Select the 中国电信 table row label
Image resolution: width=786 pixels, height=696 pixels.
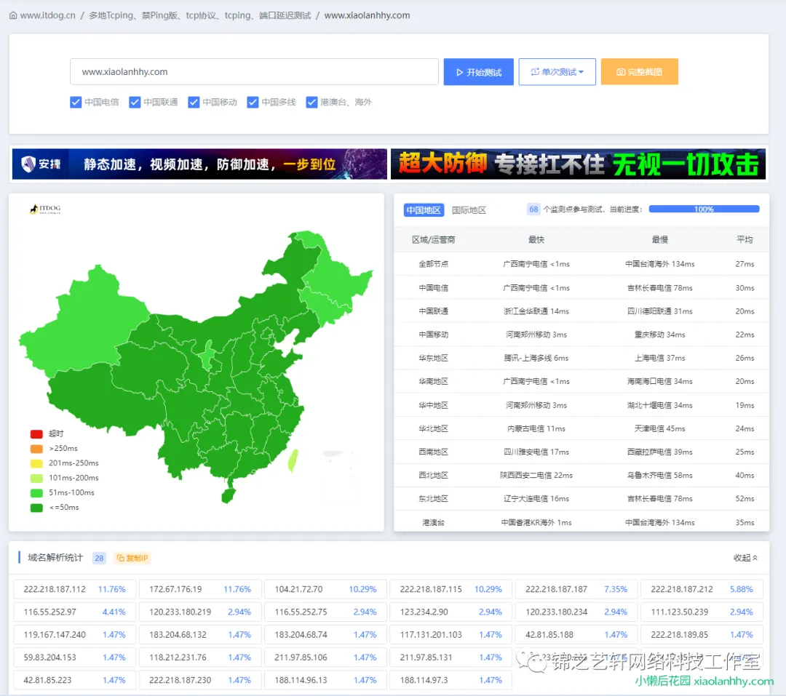(x=434, y=287)
